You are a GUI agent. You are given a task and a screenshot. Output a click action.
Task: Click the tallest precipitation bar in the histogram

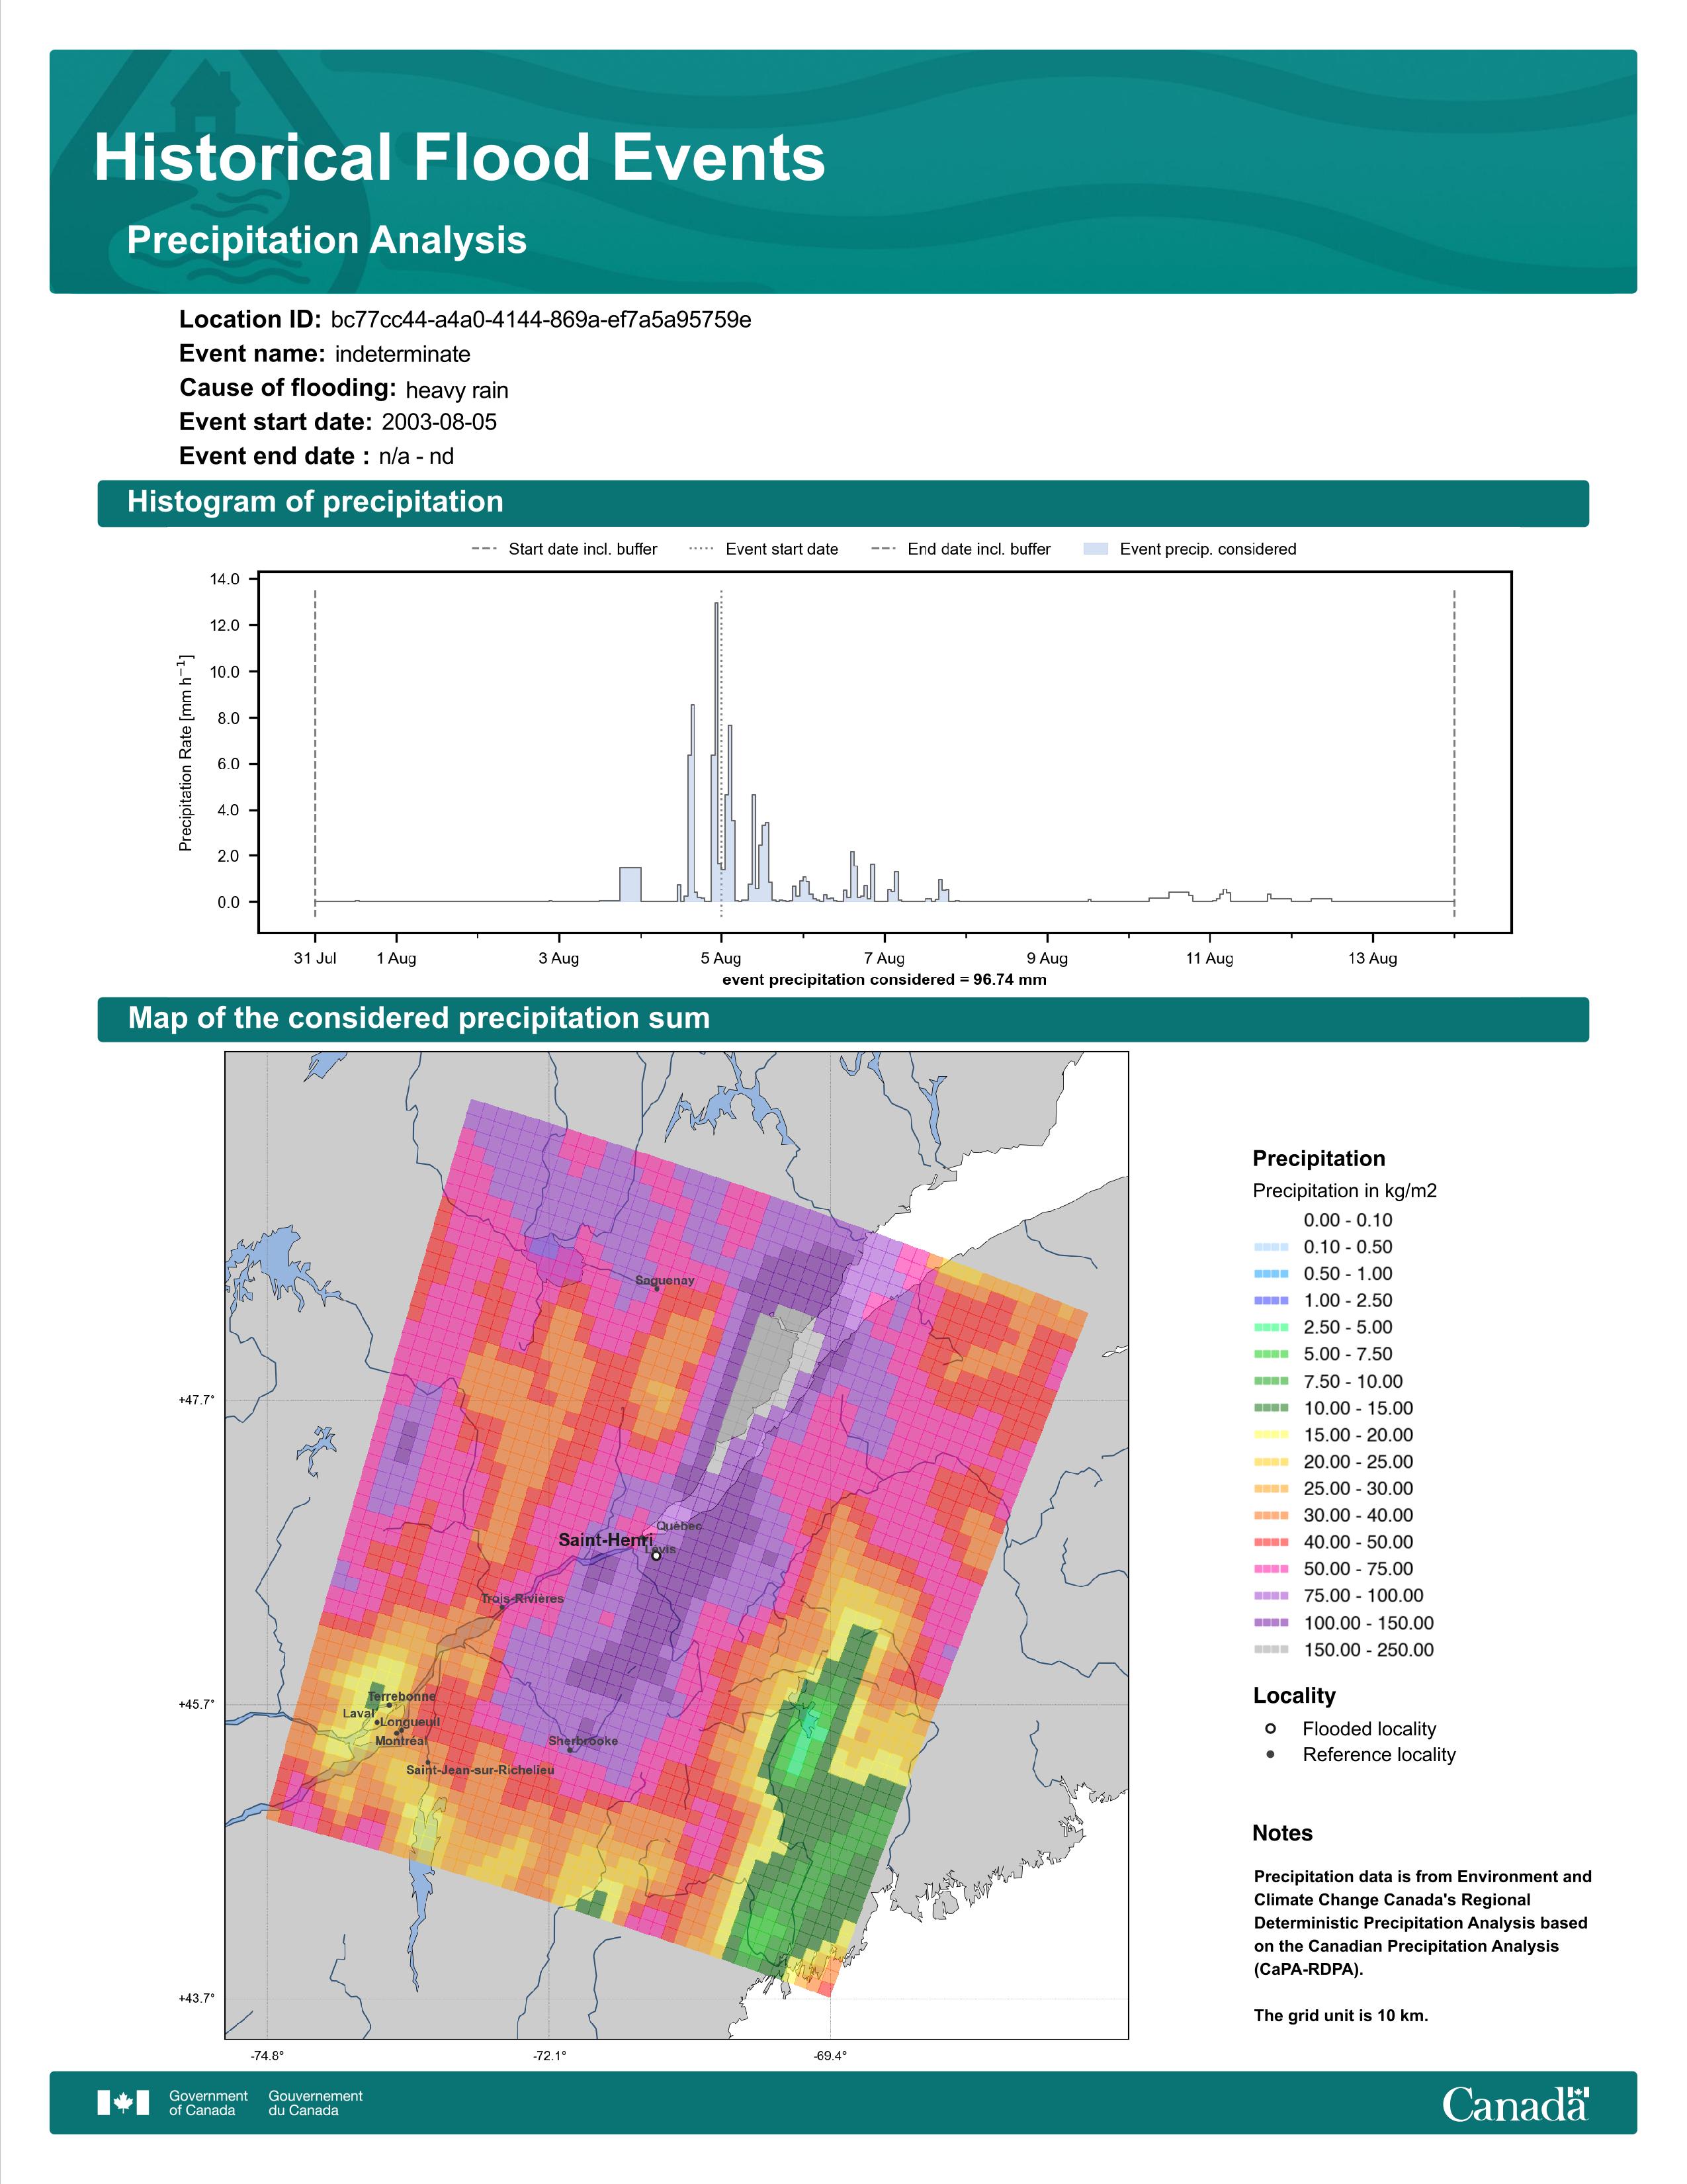716,752
